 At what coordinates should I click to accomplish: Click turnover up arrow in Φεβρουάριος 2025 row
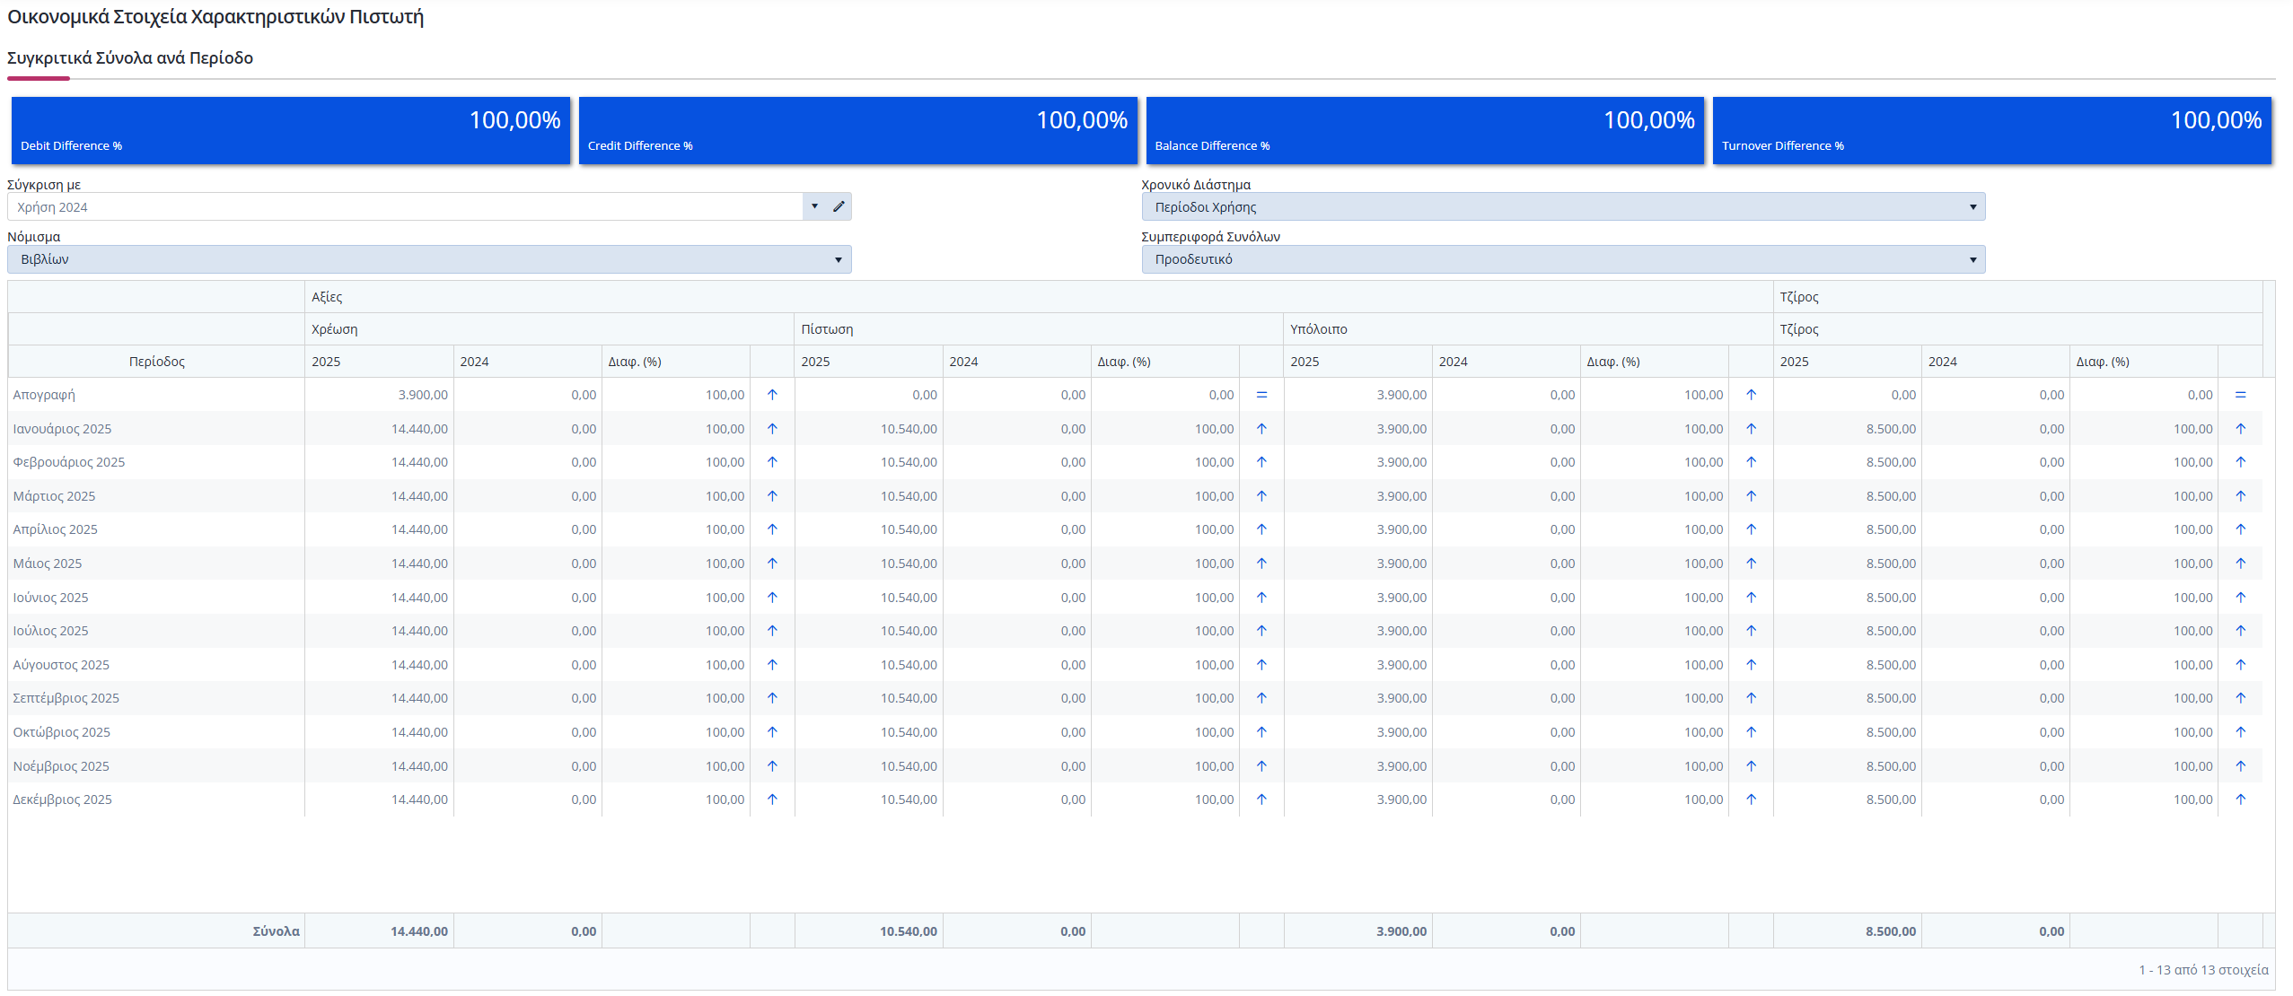pos(2240,462)
